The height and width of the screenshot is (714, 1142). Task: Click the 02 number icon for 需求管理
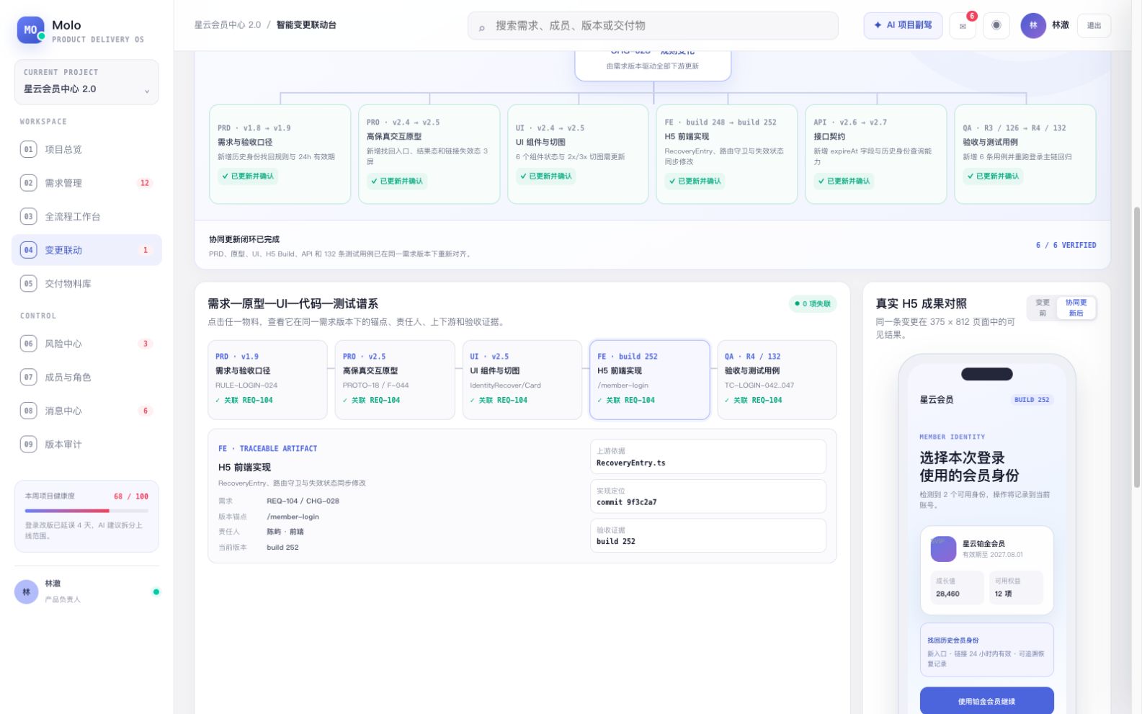[x=29, y=183]
